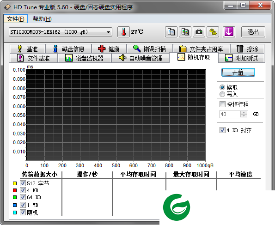This screenshot has width=275, height=225.
Task: Open the 附加测试 tab
Action: pyautogui.click(x=241, y=58)
